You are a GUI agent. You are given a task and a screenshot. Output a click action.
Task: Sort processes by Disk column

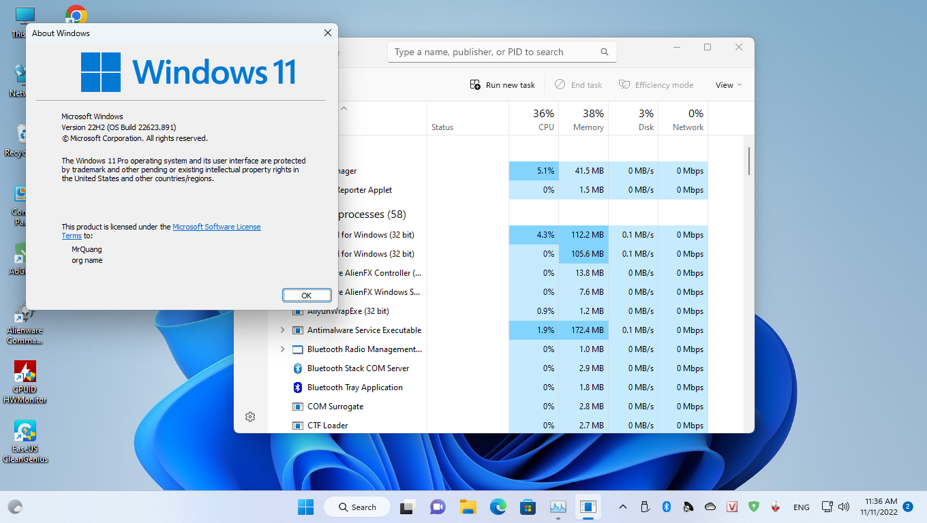pos(633,119)
